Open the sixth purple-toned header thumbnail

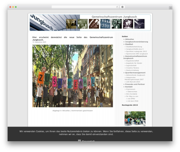(x=128, y=24)
